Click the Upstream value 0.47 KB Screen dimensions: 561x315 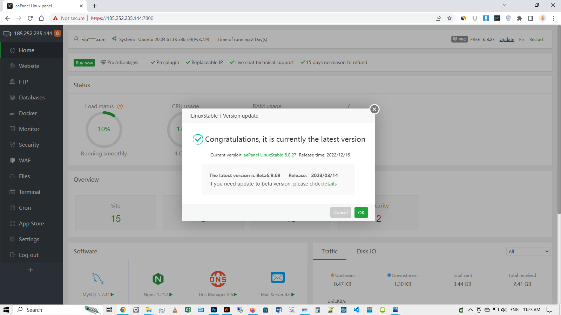click(x=343, y=284)
